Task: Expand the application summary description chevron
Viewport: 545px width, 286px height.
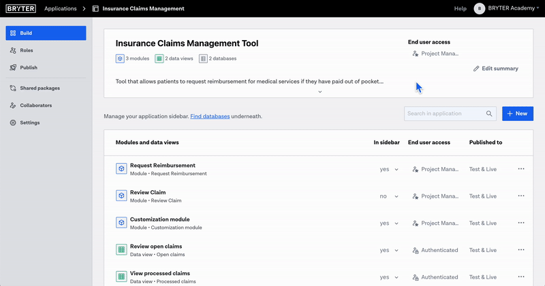Action: [320, 92]
